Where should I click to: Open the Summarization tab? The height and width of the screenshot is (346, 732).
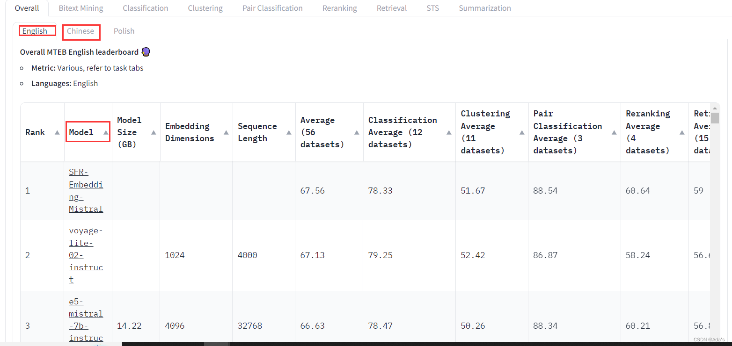[x=485, y=8]
